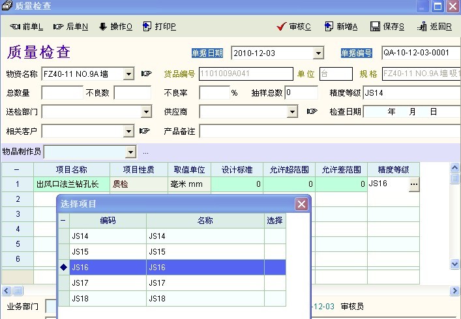The image size is (461, 319).
Task: Click the 前单 previous record toolbar button
Action: 27,27
